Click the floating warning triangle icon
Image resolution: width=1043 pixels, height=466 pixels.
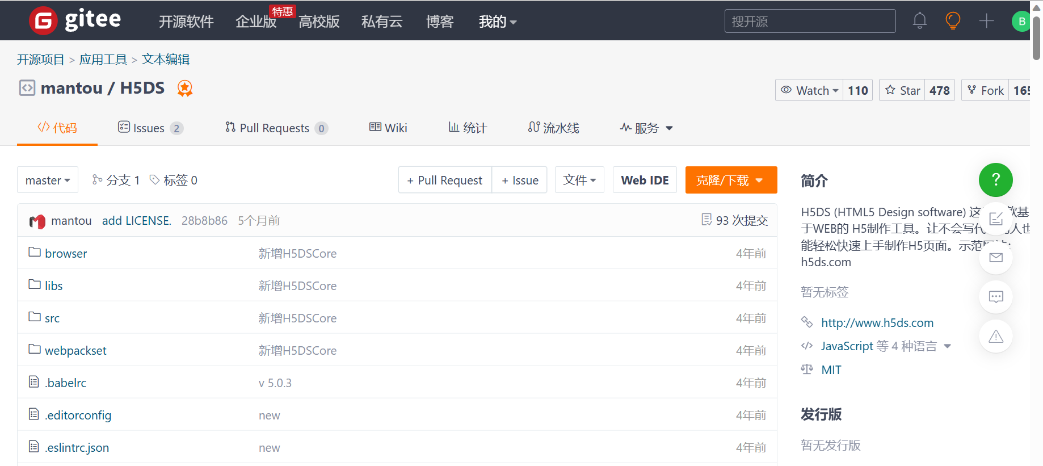[x=996, y=336]
